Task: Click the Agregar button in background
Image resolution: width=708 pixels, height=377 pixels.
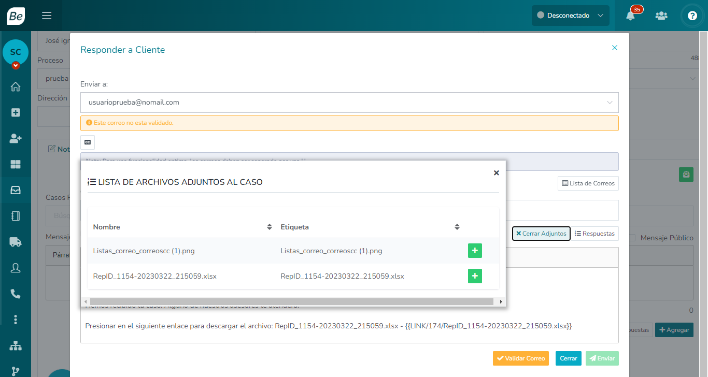Action: pos(674,330)
